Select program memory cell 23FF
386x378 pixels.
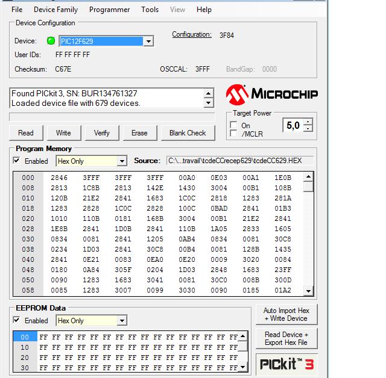[x=283, y=270]
